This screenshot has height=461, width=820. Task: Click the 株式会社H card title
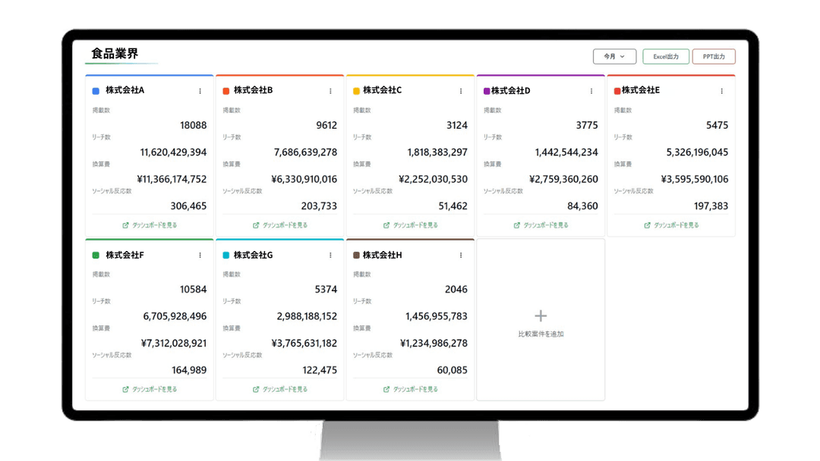(x=382, y=256)
